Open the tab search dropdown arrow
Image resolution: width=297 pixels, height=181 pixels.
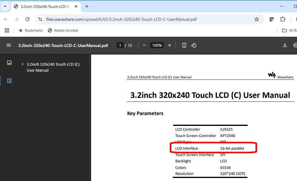coord(5,6)
